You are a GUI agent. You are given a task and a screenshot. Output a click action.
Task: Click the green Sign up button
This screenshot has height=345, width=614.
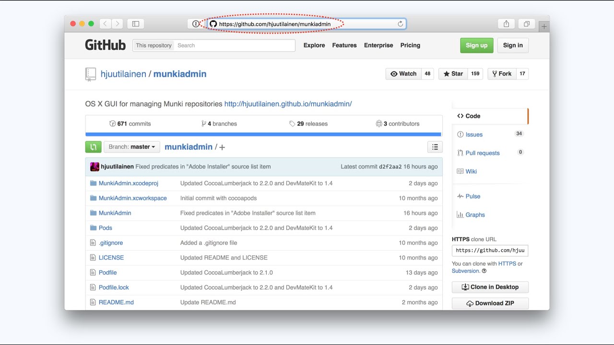click(x=477, y=45)
